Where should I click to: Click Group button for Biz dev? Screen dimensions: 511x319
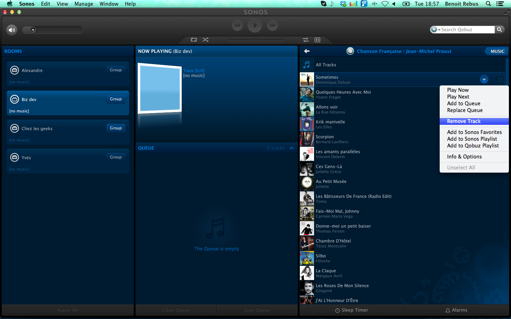[x=116, y=99]
